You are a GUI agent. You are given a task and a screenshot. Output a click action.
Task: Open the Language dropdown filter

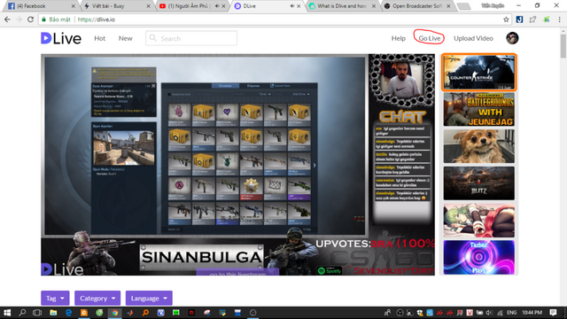149,299
